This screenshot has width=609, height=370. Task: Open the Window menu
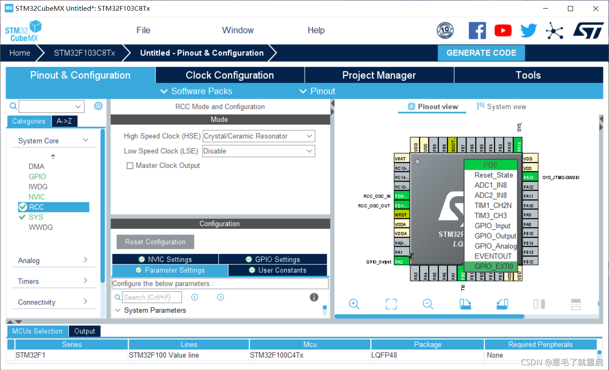pyautogui.click(x=238, y=30)
